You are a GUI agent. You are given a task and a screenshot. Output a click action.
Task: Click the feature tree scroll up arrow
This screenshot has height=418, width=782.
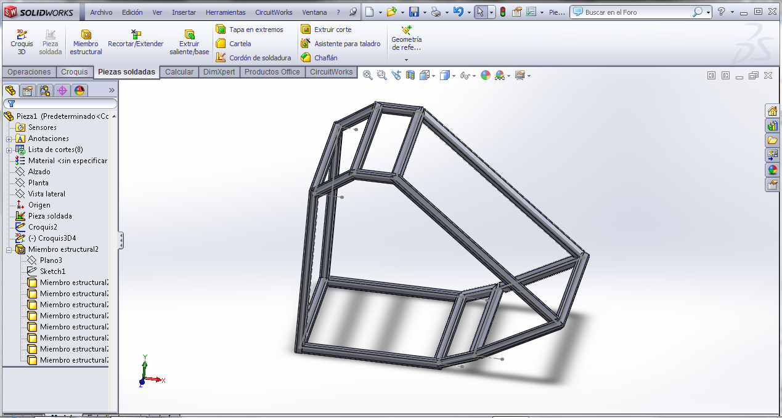tap(114, 116)
